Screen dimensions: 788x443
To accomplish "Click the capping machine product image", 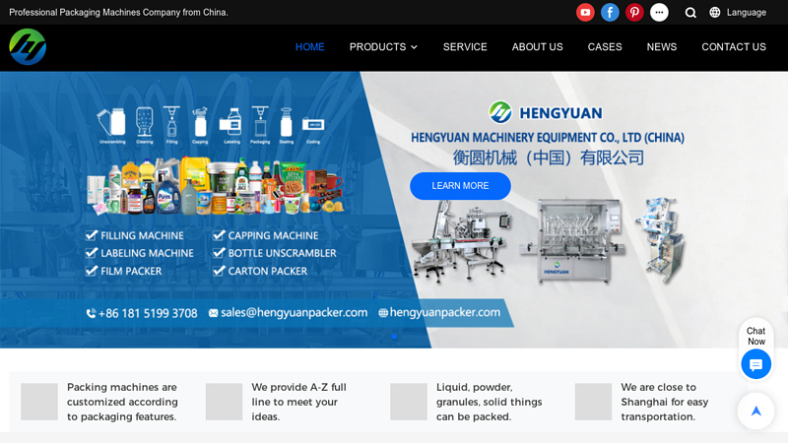I will 461,241.
